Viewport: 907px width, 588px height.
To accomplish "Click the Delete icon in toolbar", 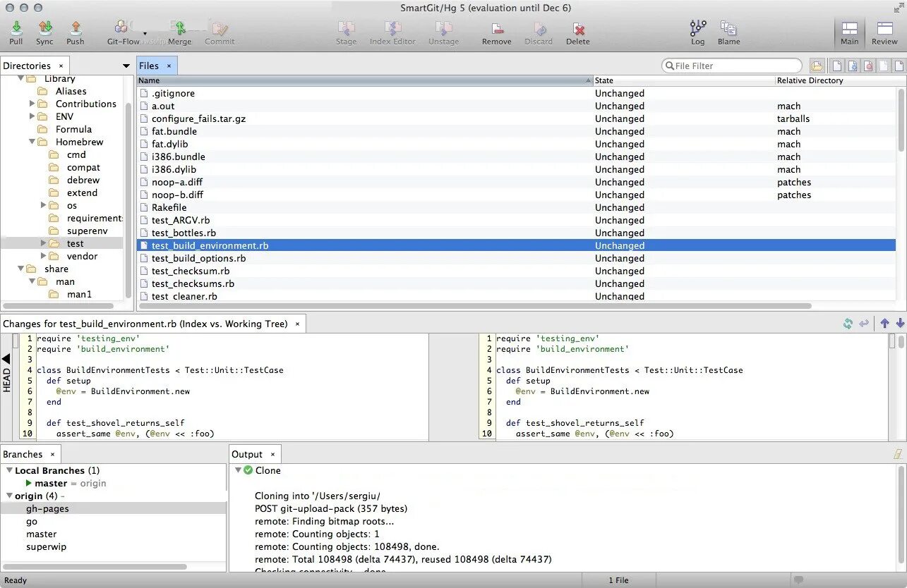I will coord(578,29).
